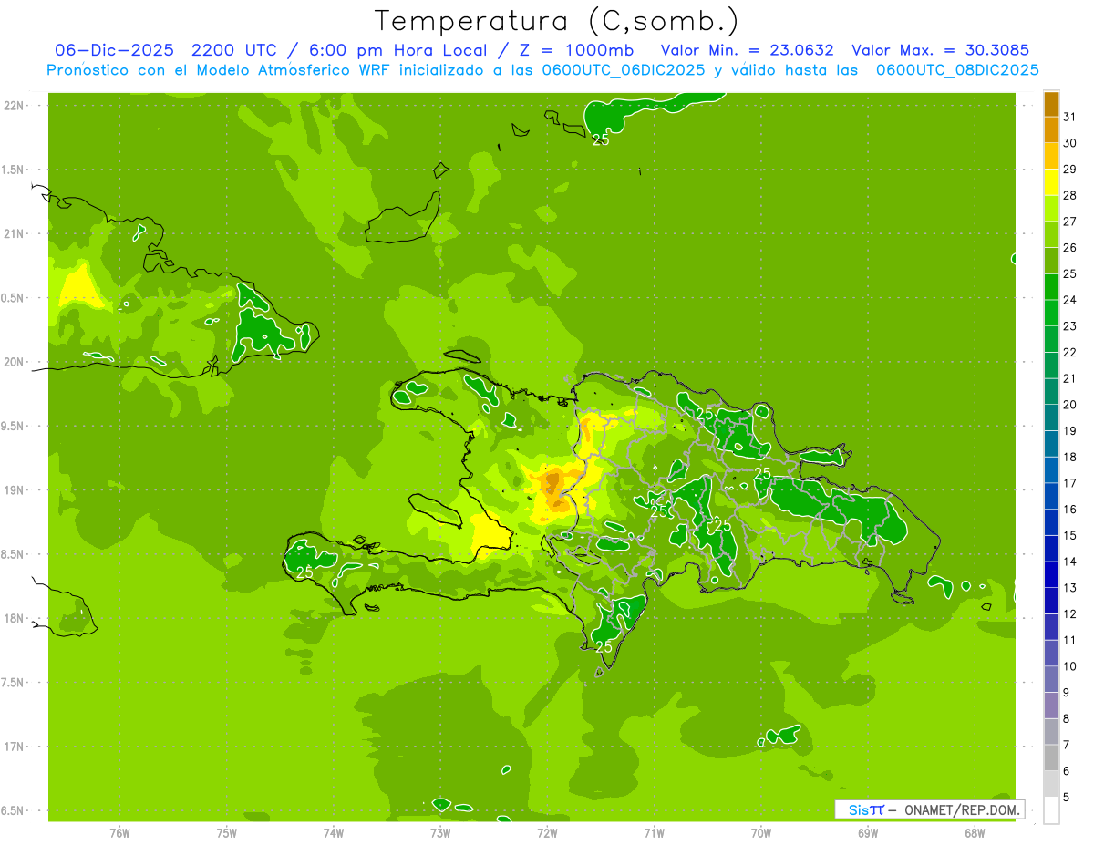This screenshot has height=845, width=1094.
Task: Click the '73W' longitude axis label
Action: [x=440, y=833]
